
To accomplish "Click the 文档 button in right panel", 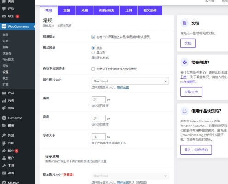I will click(x=188, y=43).
